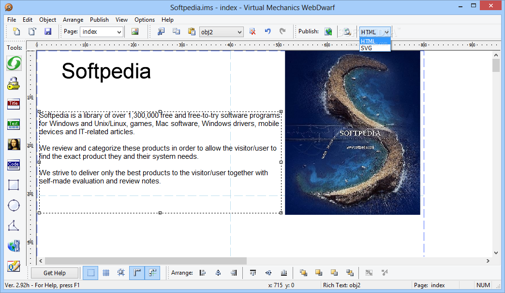
Task: Align objects to the left
Action: (x=203, y=273)
